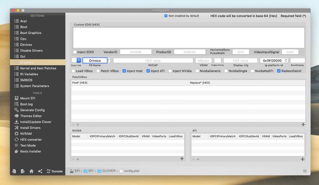Viewport: 319px width, 185px height.
Task: Click the export configuration icon in bottom bar
Action: (23, 171)
